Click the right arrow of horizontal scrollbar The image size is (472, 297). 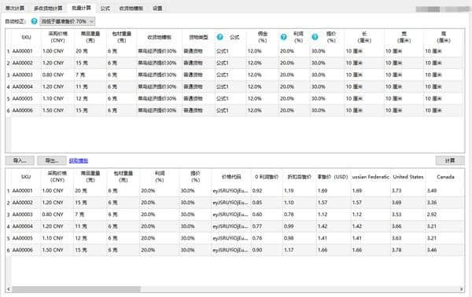pyautogui.click(x=462, y=289)
